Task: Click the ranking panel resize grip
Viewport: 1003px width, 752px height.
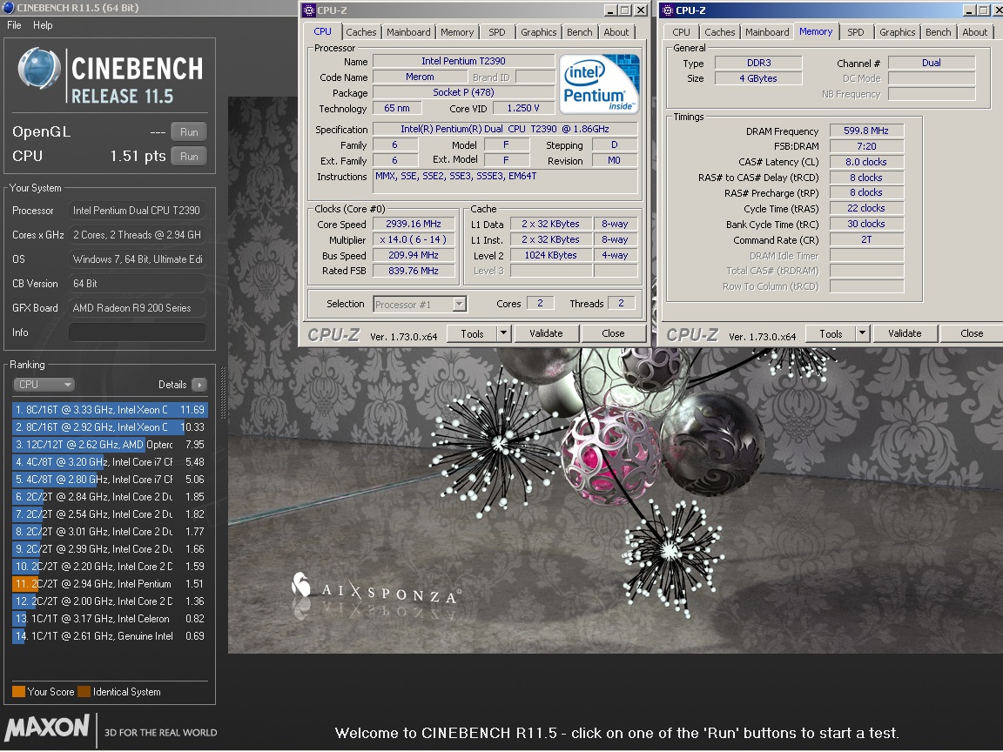Action: point(223,393)
